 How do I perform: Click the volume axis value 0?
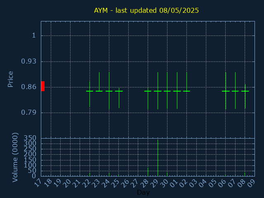[x=34, y=176]
